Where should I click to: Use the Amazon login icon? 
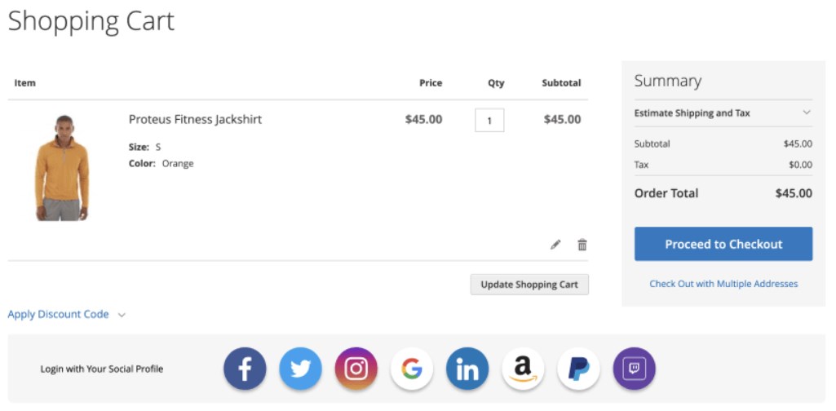tap(523, 369)
